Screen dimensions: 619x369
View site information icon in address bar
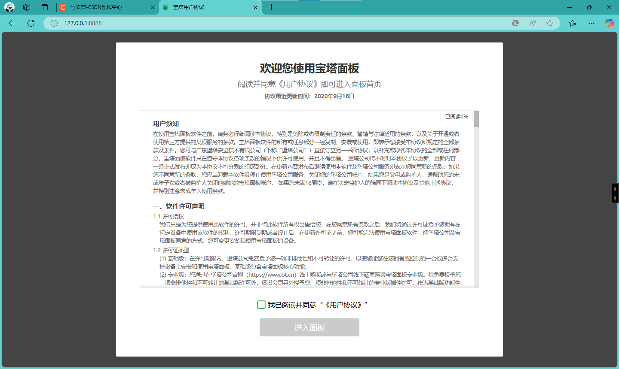tap(54, 23)
